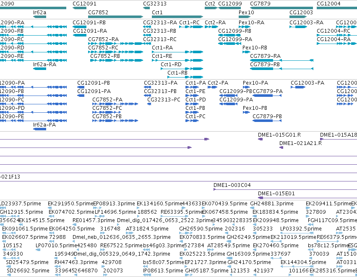Viewport: 357px width, 277px height.
Task: Select protein Pex10-PA
Action: pos(246,87)
